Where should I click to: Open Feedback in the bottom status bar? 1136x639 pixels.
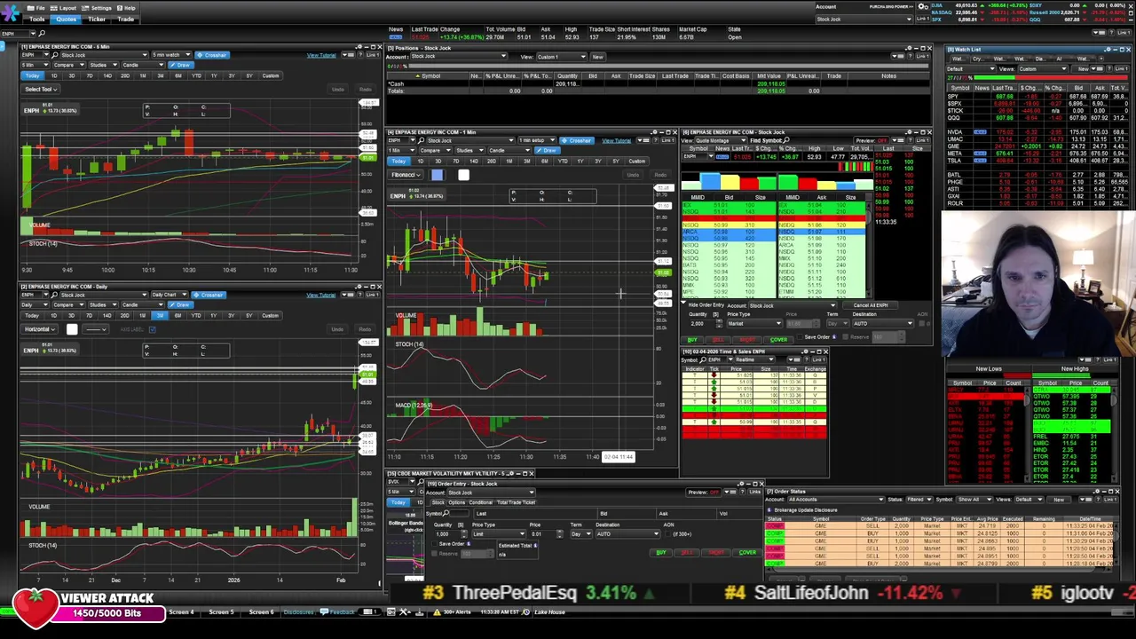(337, 612)
